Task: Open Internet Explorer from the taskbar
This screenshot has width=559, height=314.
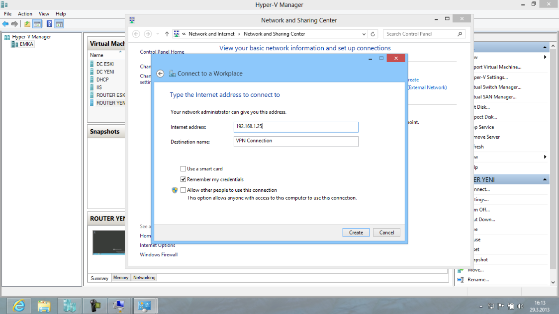Action: coord(19,306)
